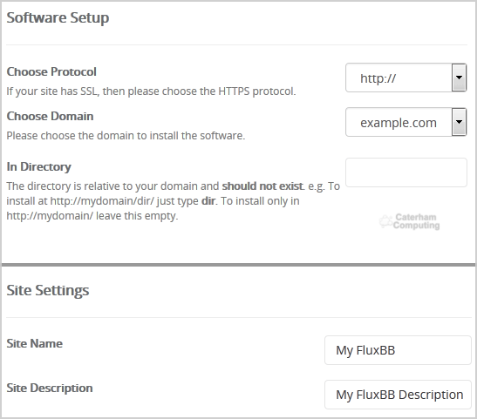This screenshot has width=477, height=419.
Task: Click the Software Setup heading
Action: pos(58,17)
